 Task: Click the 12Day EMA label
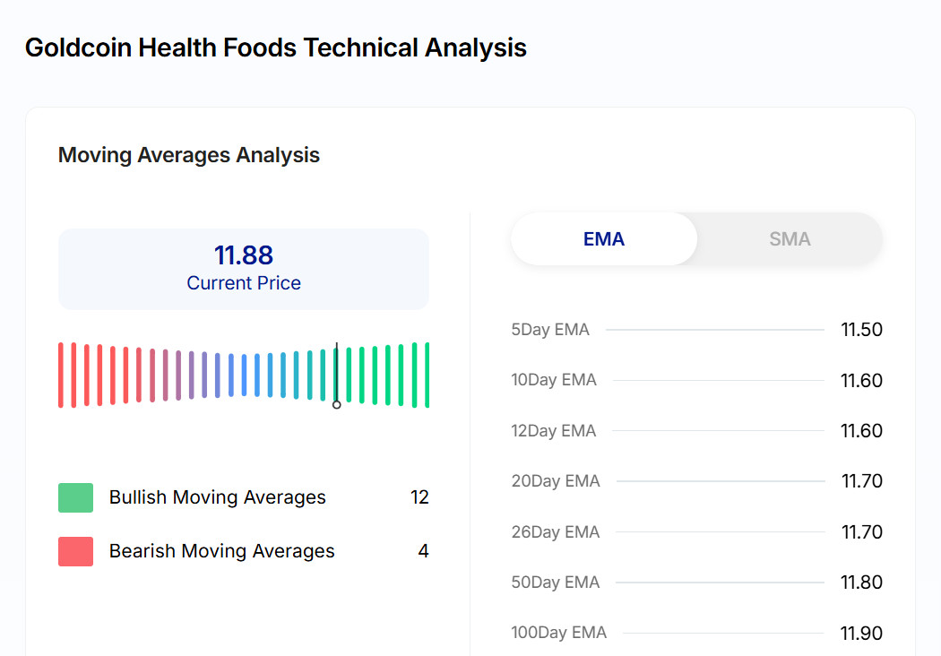[554, 431]
